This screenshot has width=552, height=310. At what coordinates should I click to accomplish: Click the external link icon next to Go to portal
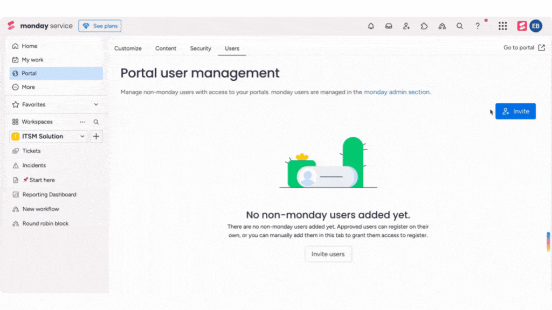[x=541, y=47]
